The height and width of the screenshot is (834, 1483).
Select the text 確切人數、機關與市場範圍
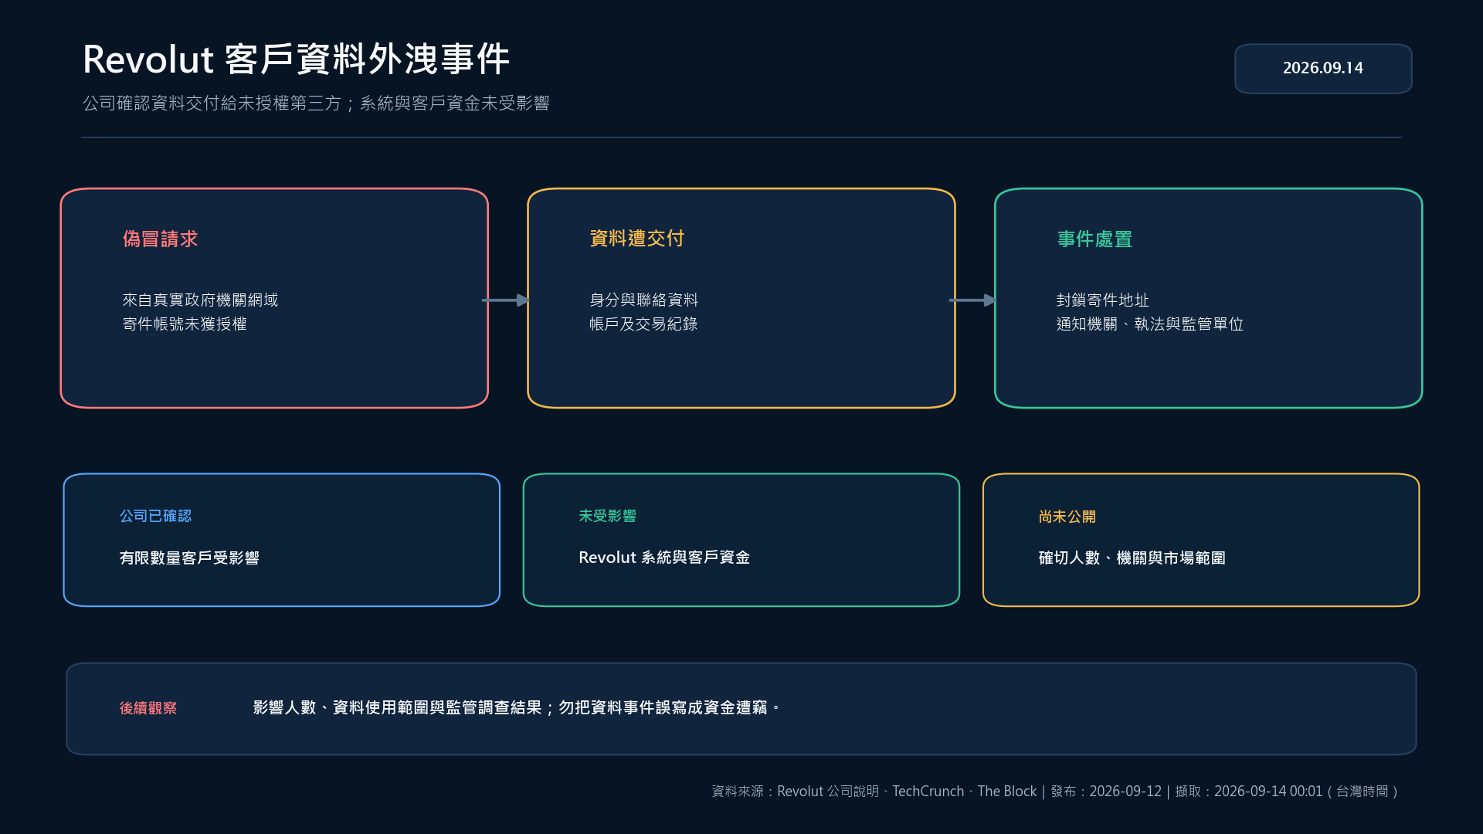[1132, 558]
